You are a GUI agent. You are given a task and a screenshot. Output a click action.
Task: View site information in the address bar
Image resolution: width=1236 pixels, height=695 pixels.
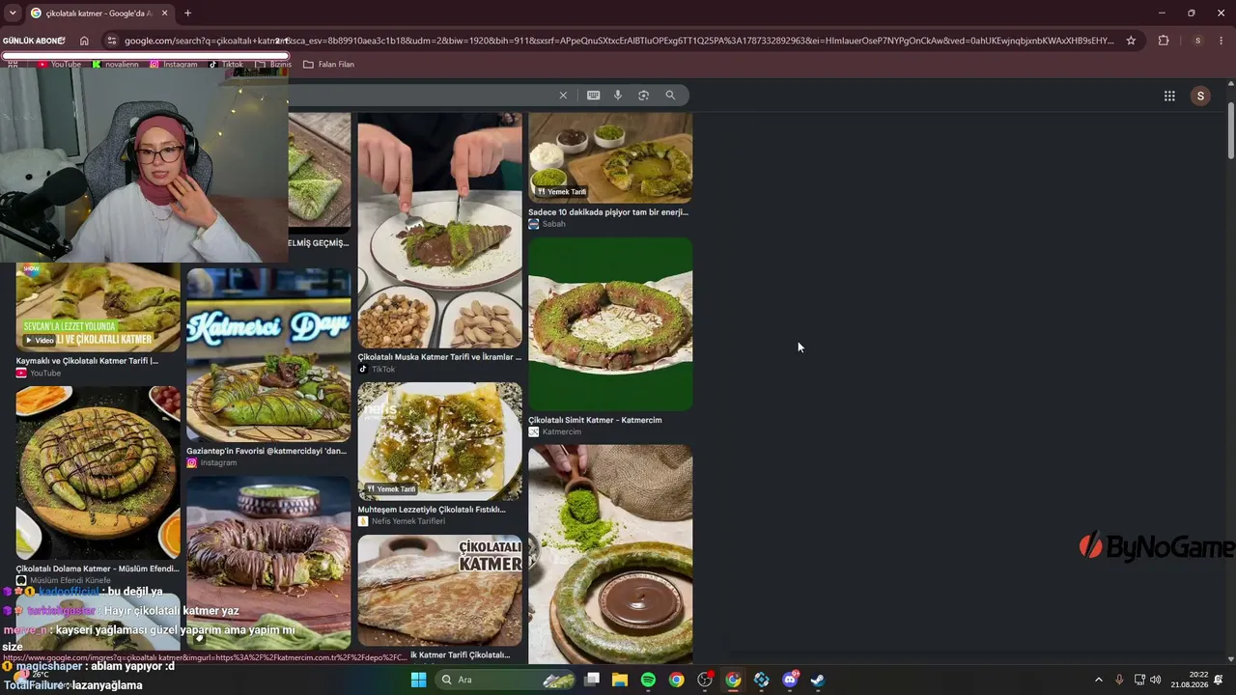tap(112, 41)
